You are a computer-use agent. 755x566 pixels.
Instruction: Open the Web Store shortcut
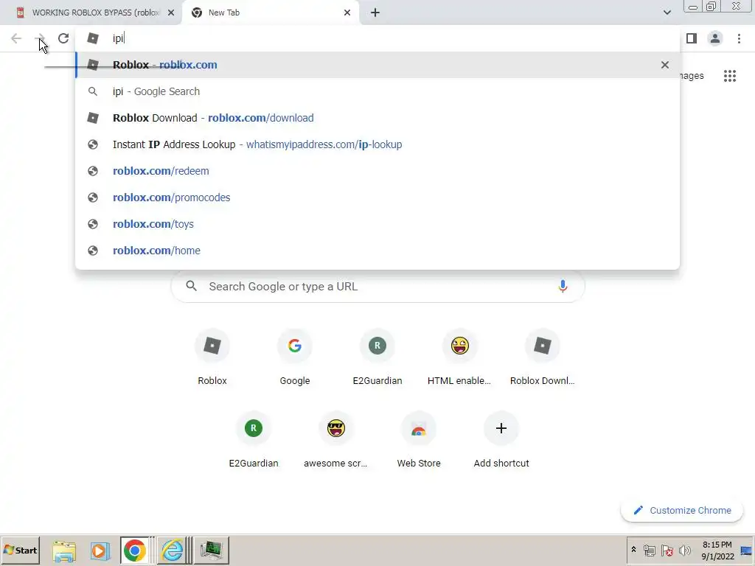pos(419,441)
